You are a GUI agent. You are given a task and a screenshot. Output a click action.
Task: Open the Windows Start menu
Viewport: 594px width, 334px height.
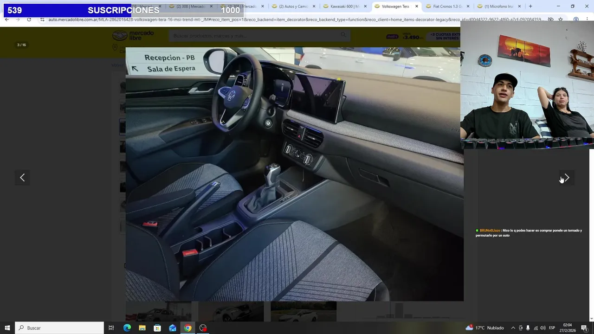tap(7, 328)
